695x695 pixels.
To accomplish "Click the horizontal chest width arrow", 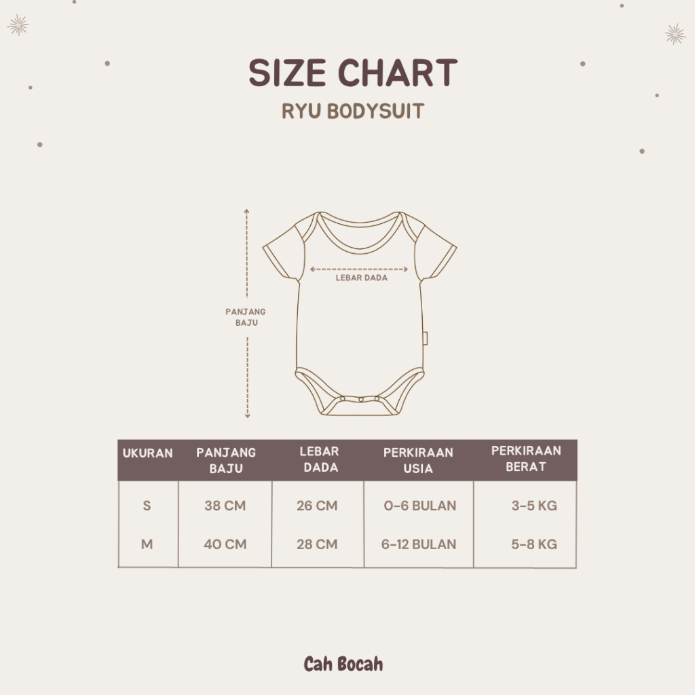I will coord(359,269).
